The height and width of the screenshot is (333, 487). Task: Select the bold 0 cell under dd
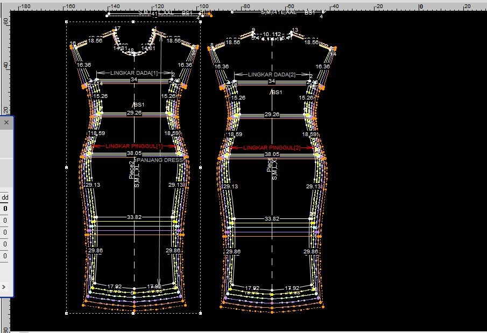tap(5, 209)
